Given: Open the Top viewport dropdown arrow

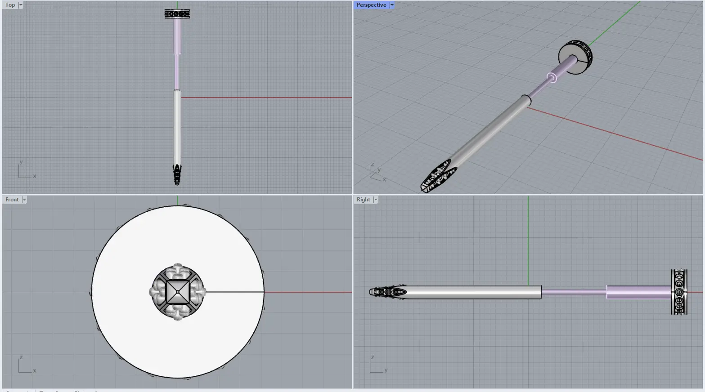Looking at the screenshot, I should coord(21,5).
